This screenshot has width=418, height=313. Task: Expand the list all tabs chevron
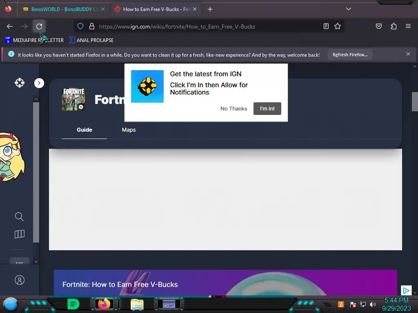point(349,9)
